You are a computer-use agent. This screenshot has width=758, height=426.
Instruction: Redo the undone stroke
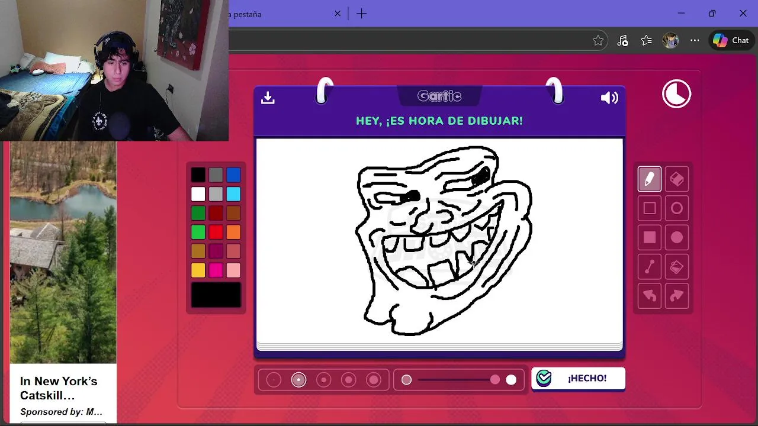677,296
